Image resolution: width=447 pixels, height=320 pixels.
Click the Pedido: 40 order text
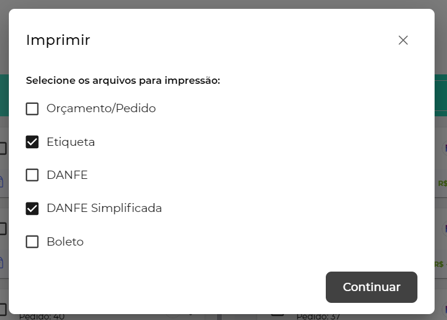pos(41,316)
